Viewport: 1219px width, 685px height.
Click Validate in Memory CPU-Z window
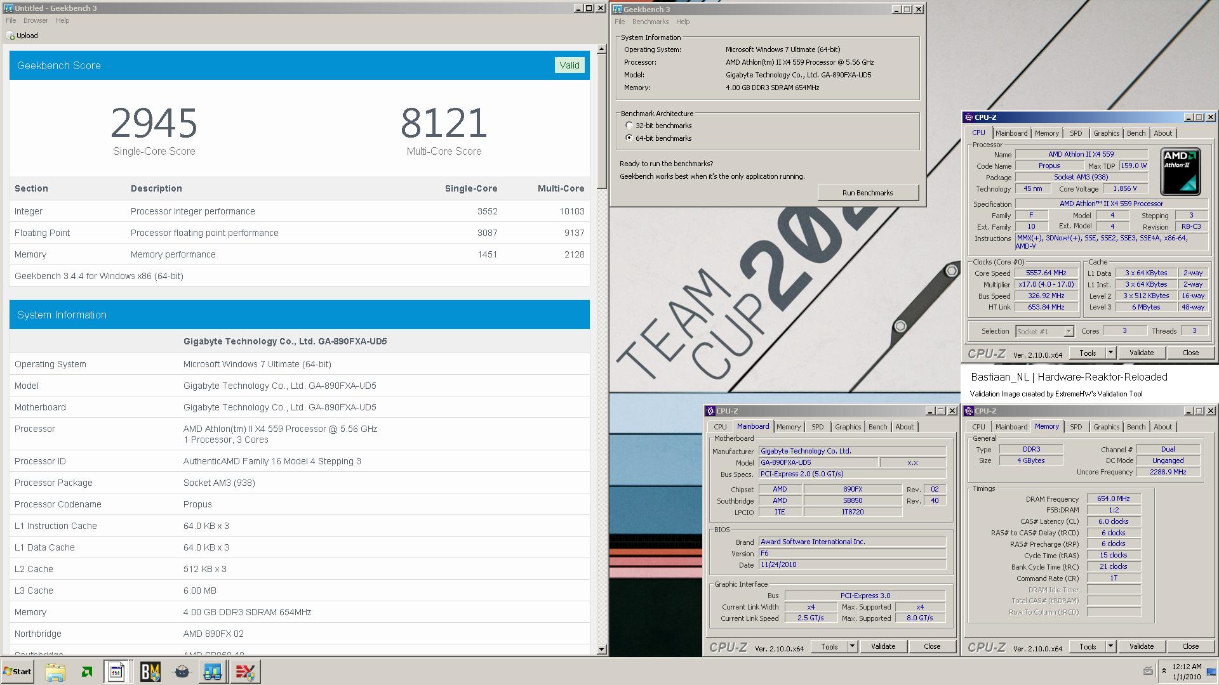(x=1141, y=646)
